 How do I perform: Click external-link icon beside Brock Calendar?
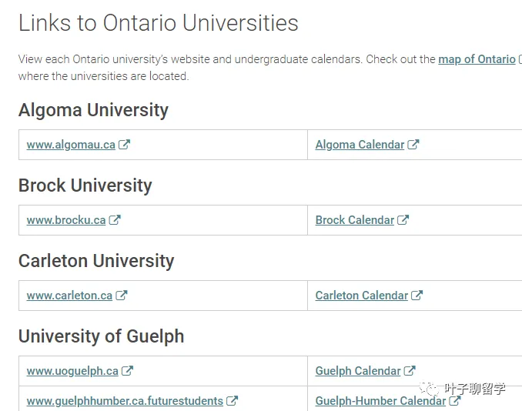coord(403,220)
